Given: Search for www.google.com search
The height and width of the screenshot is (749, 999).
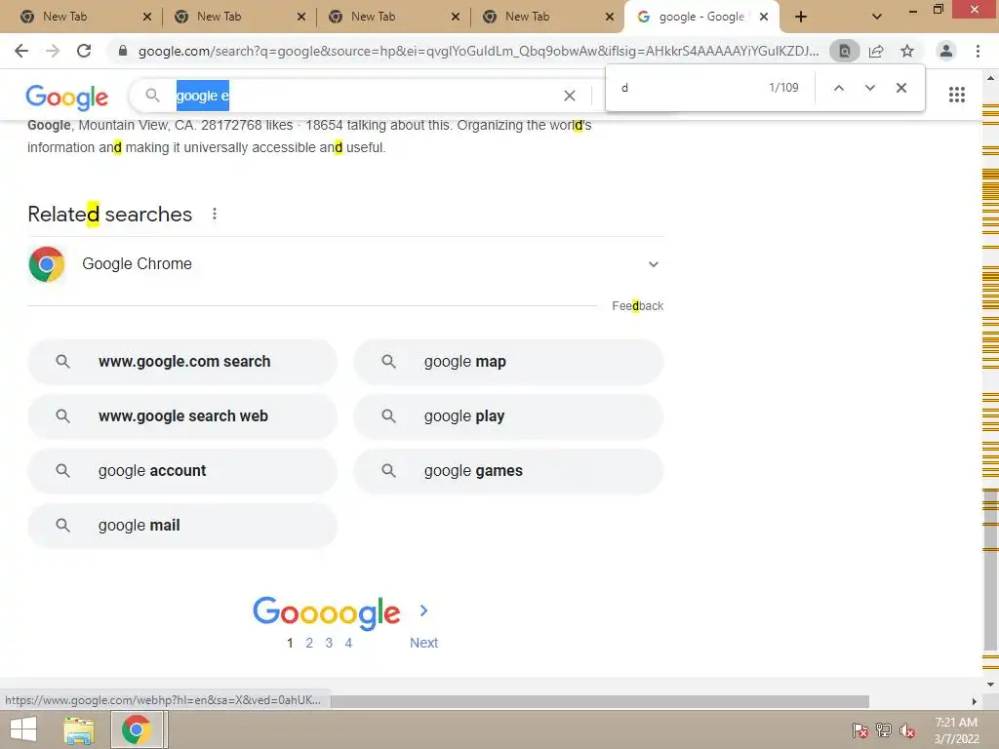Looking at the screenshot, I should coord(182,362).
